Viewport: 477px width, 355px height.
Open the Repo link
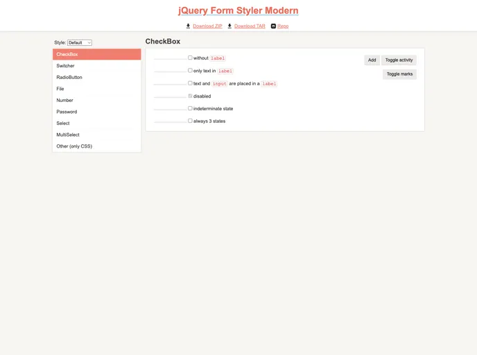pos(283,26)
